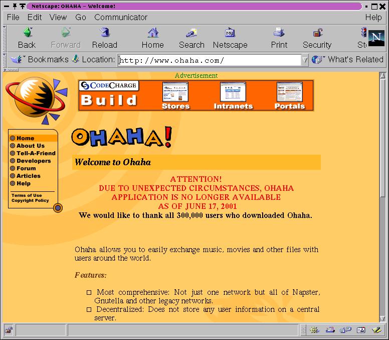Click the Forward navigation icon

pos(66,32)
